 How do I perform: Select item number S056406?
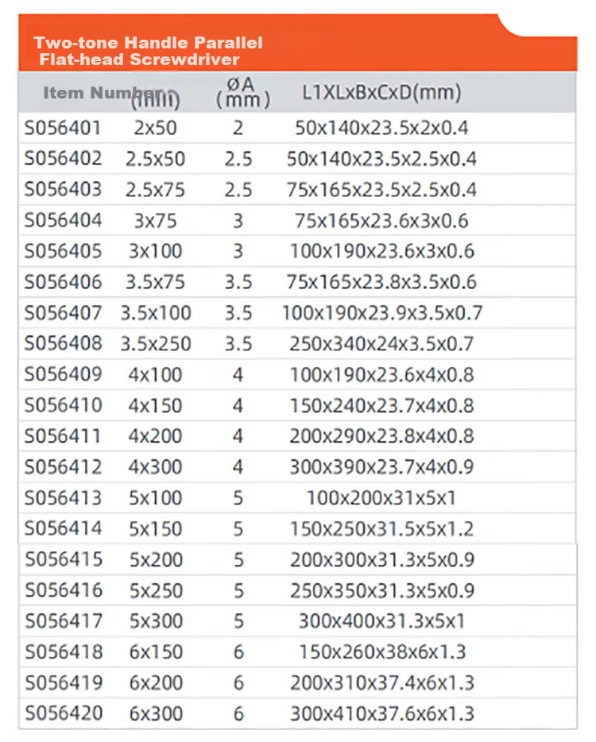(x=63, y=282)
